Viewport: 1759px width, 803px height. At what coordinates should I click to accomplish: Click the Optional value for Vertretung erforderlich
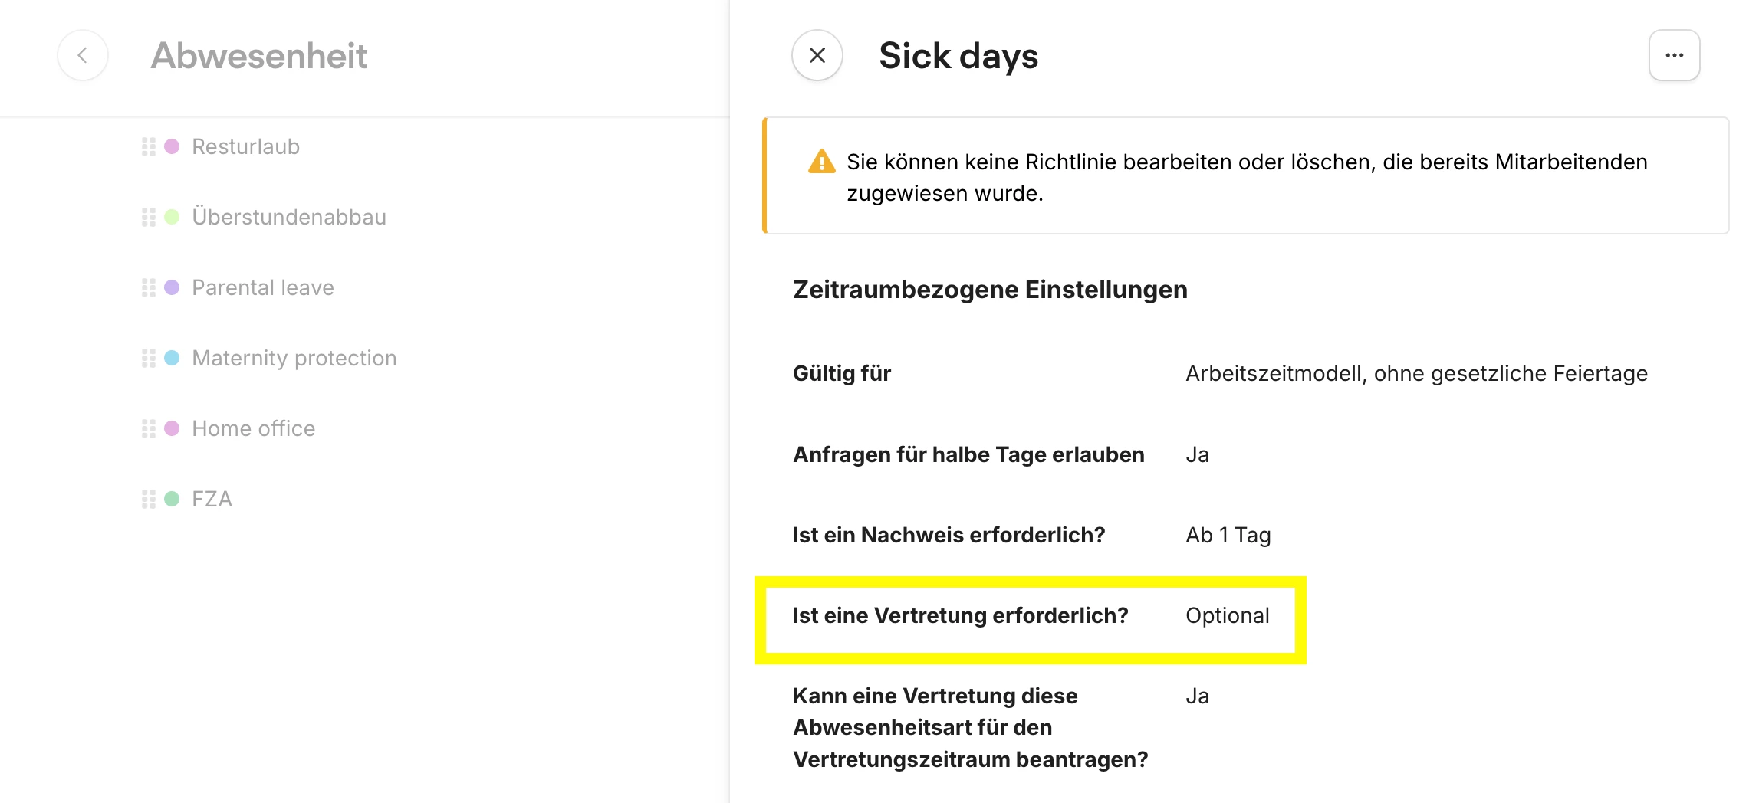click(x=1227, y=615)
